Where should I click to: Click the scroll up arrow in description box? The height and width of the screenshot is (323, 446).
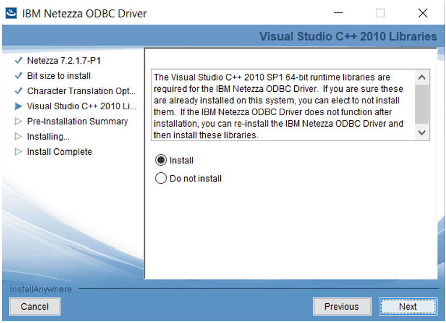point(422,77)
